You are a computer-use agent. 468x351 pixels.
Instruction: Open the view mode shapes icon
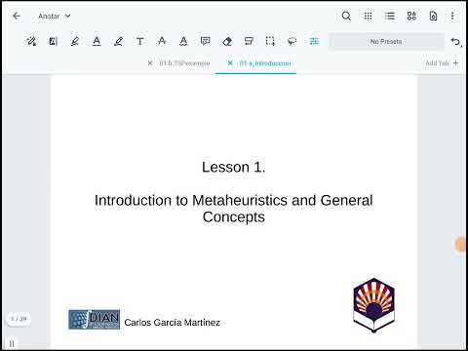tap(411, 16)
